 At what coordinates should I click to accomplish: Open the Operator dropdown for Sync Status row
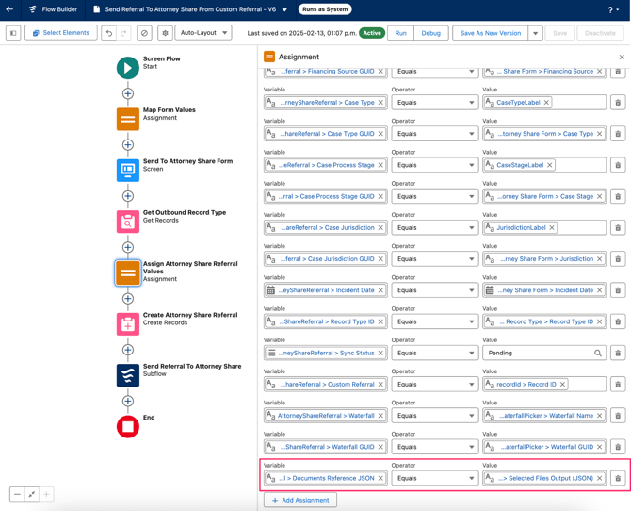[x=434, y=353]
